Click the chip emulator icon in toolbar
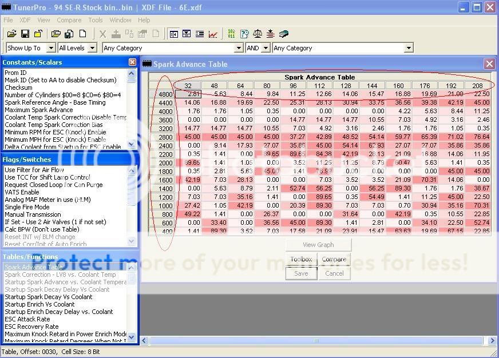The image size is (499, 358). pyautogui.click(x=284, y=34)
